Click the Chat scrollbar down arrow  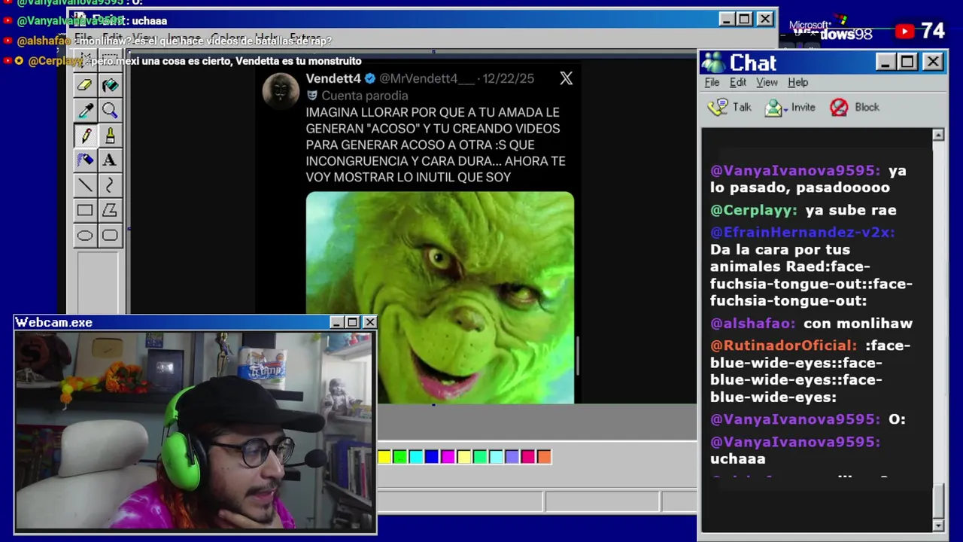938,525
